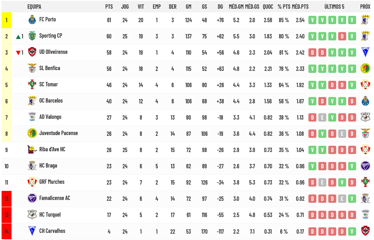The image size is (374, 240).
Task: Click the Juventude Pacense round crest
Action: pyautogui.click(x=32, y=133)
